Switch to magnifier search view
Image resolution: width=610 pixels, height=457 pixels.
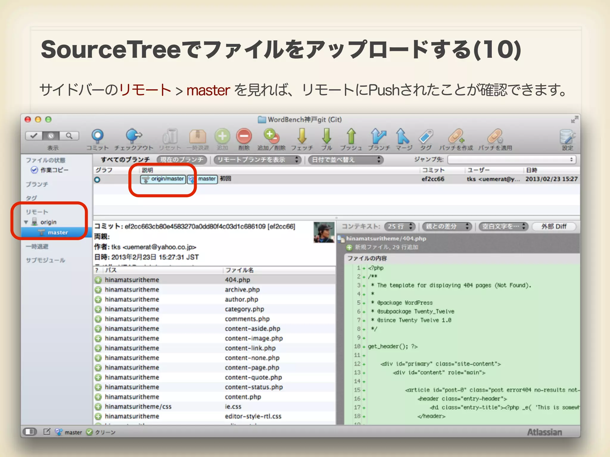click(69, 136)
